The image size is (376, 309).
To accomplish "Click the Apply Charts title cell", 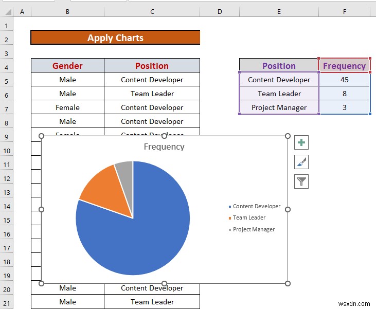I will click(x=115, y=38).
